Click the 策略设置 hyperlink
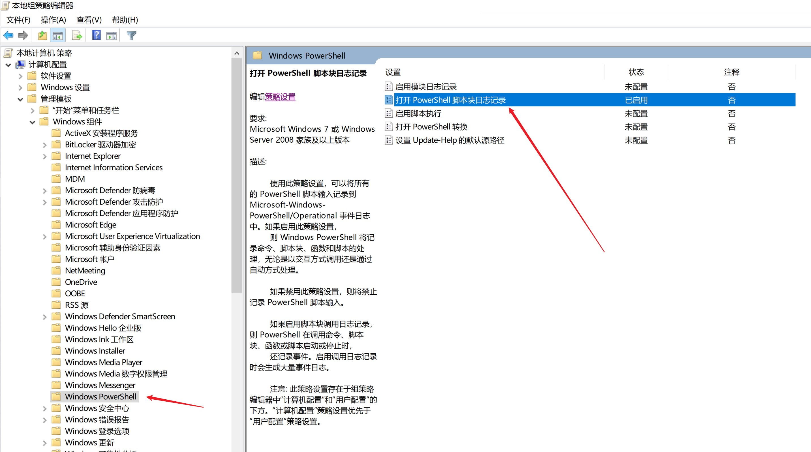This screenshot has height=452, width=811. [280, 97]
